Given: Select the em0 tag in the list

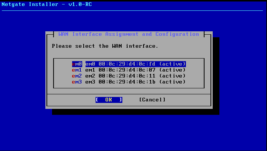Looking at the screenshot, I should 77,64.
